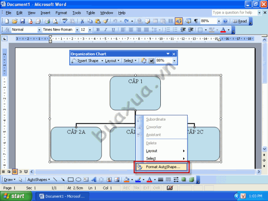The height and width of the screenshot is (201, 268).
Task: Redo the action with the Redo arrow
Action: [x=127, y=21]
